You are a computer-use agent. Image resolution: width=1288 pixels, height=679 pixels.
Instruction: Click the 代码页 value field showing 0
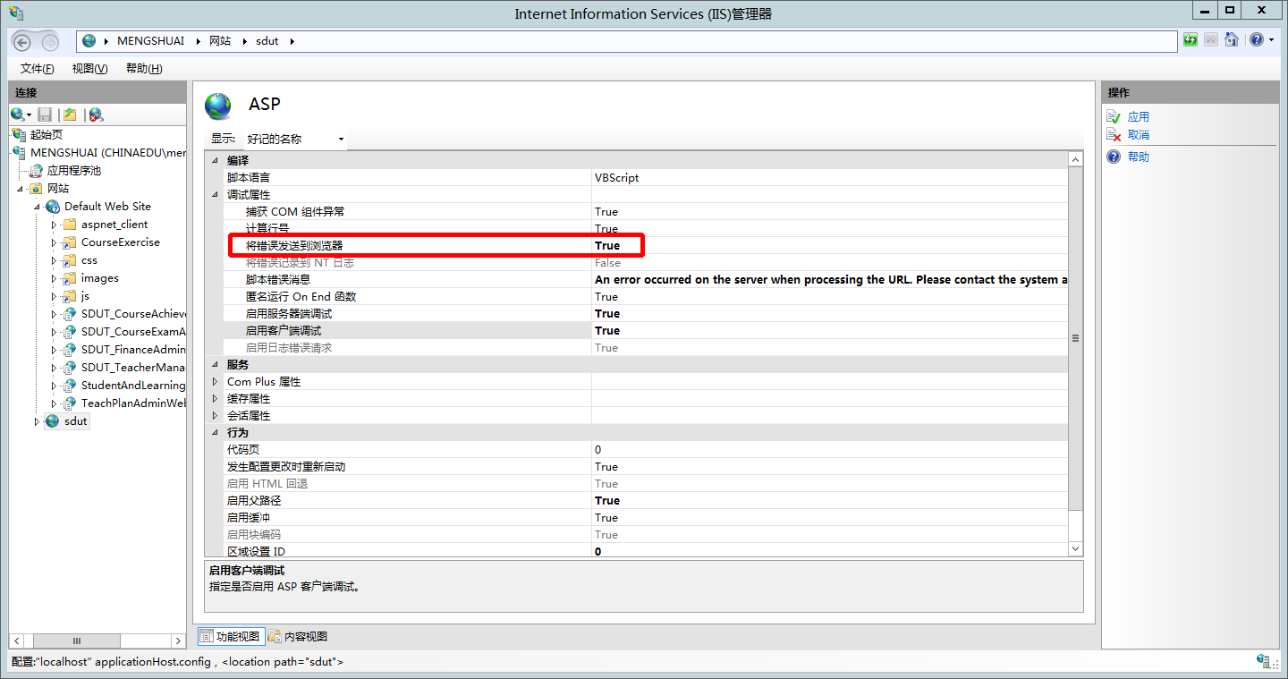830,449
